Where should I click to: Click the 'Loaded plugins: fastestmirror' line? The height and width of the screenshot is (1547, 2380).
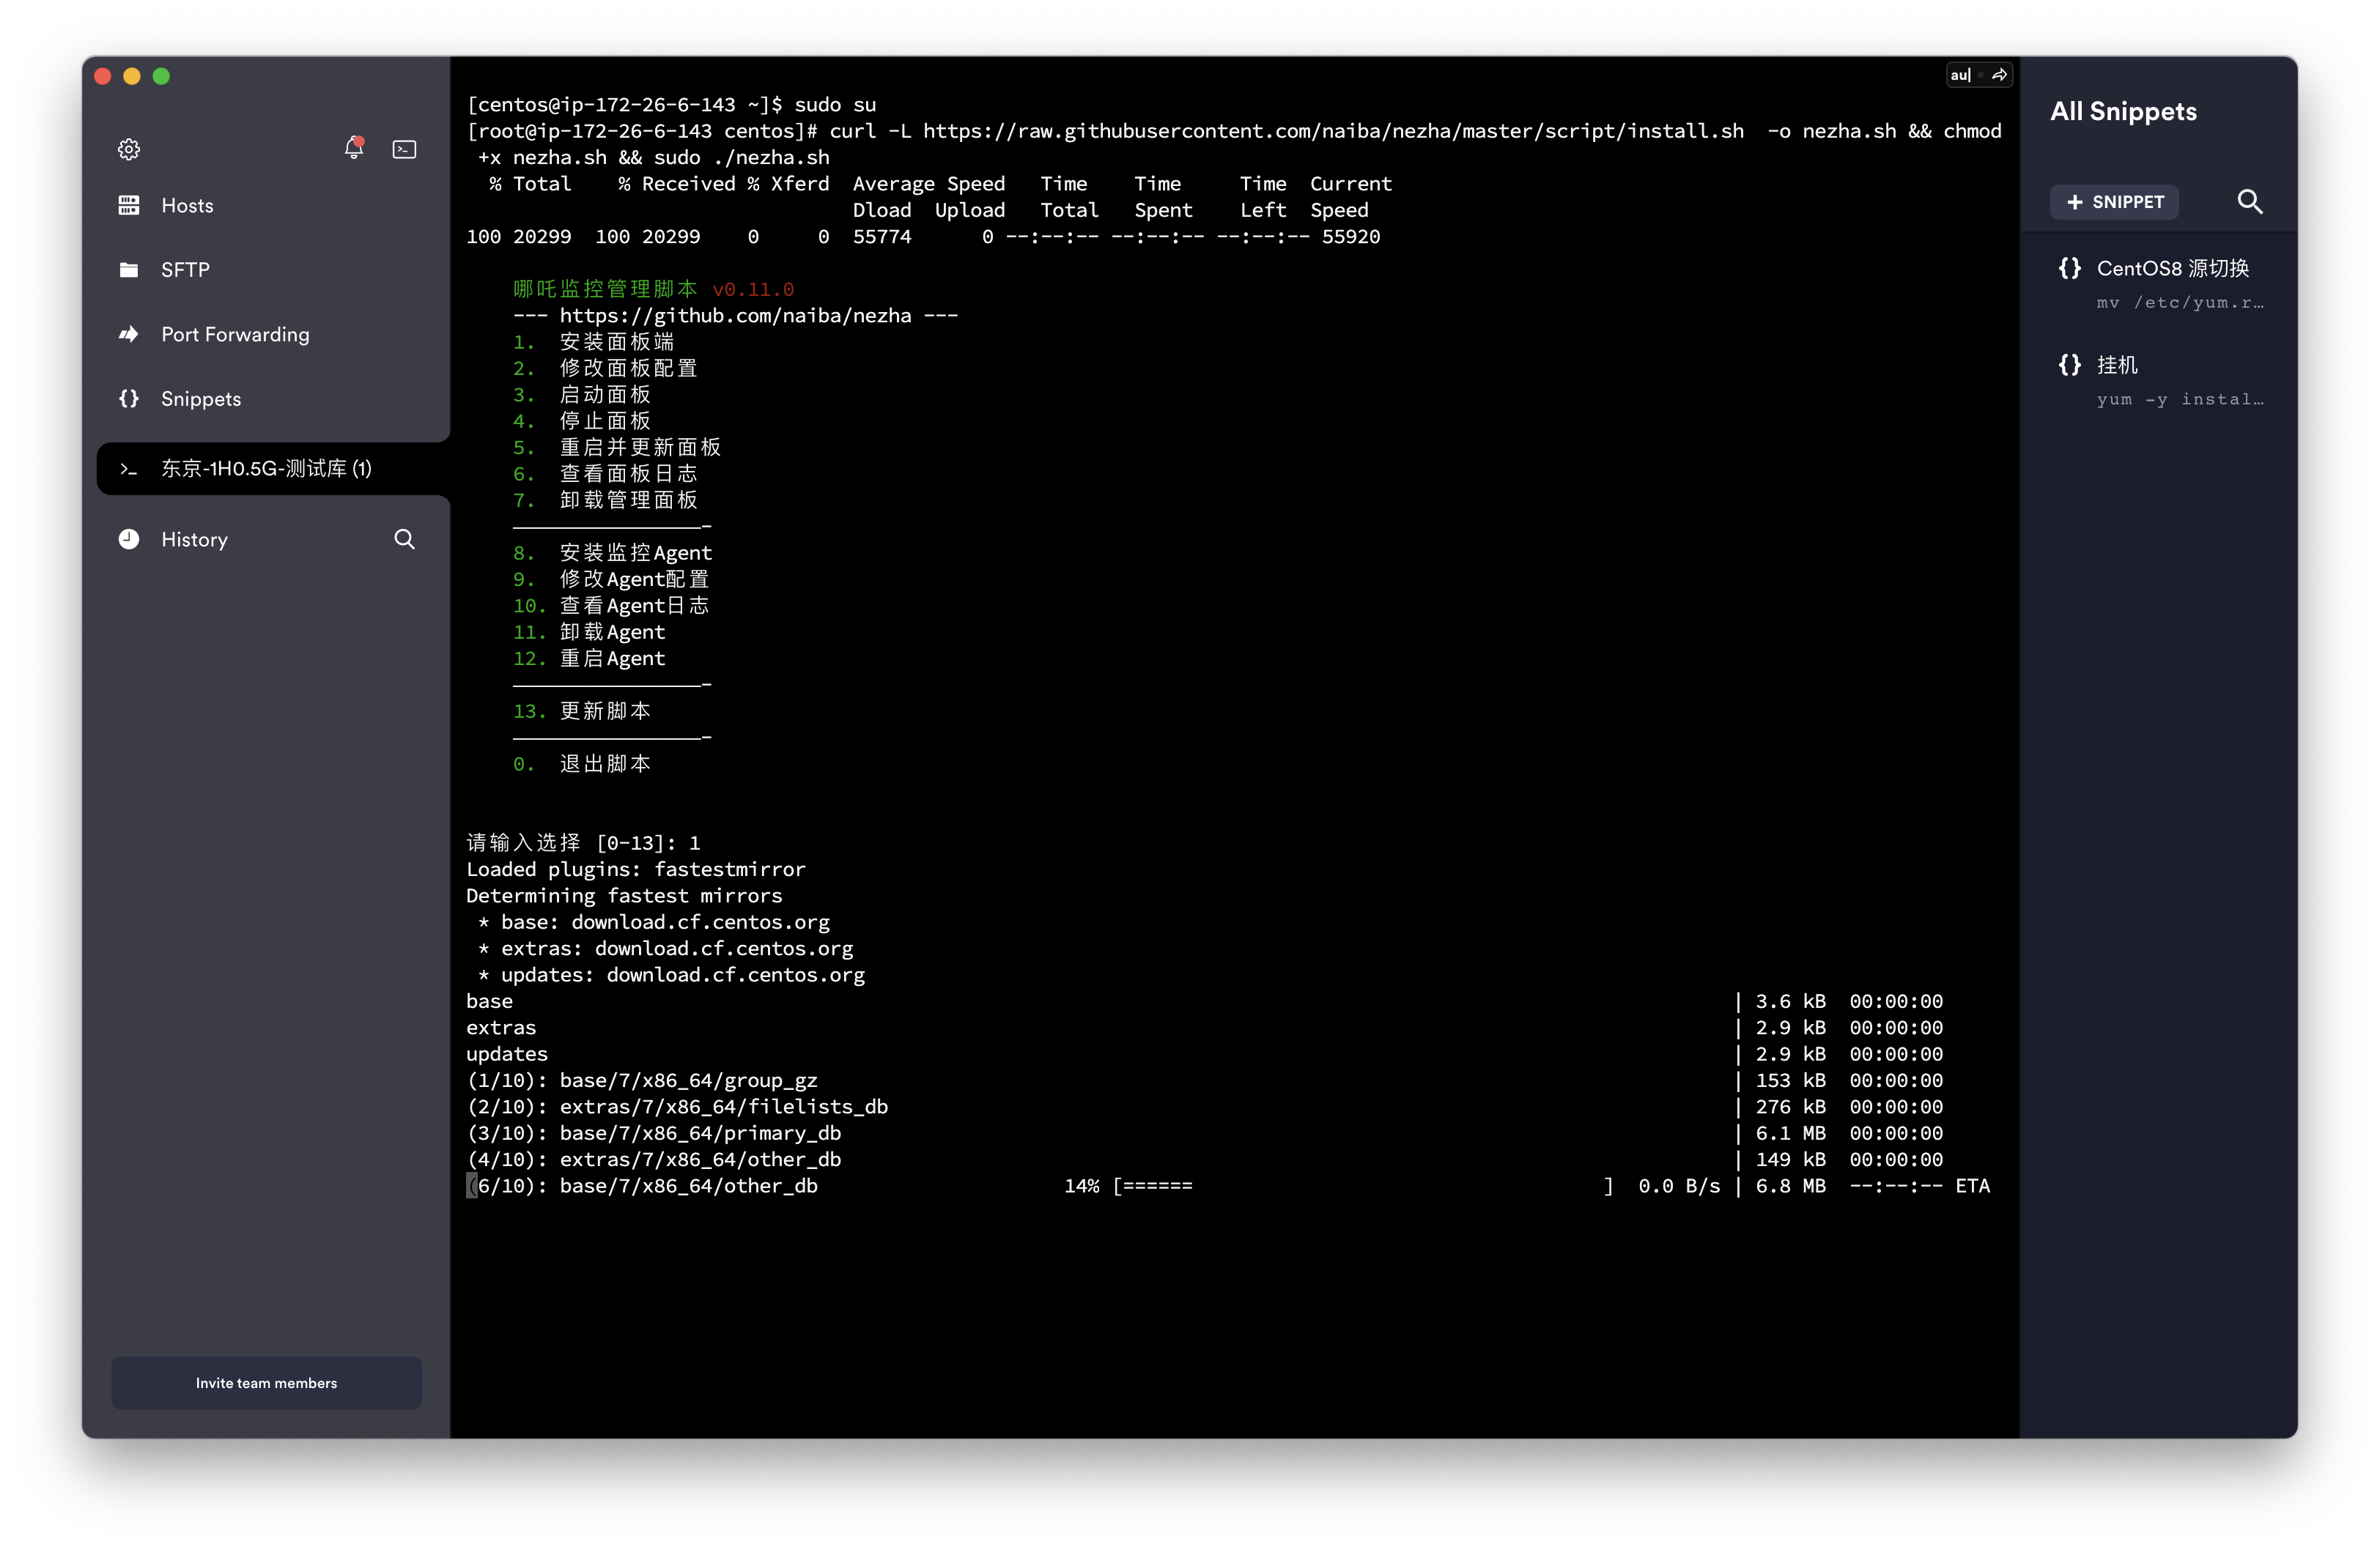point(635,869)
